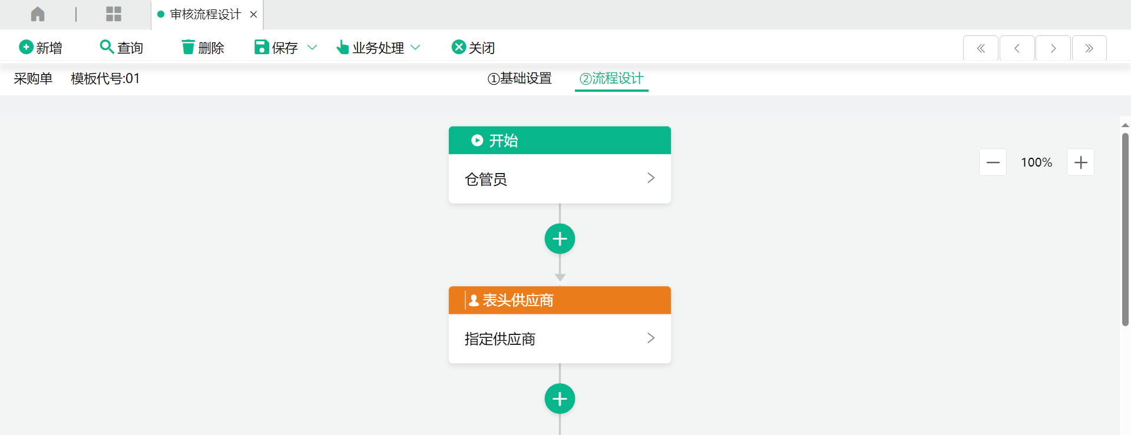Click the 新增 add button
The width and height of the screenshot is (1131, 435).
41,48
